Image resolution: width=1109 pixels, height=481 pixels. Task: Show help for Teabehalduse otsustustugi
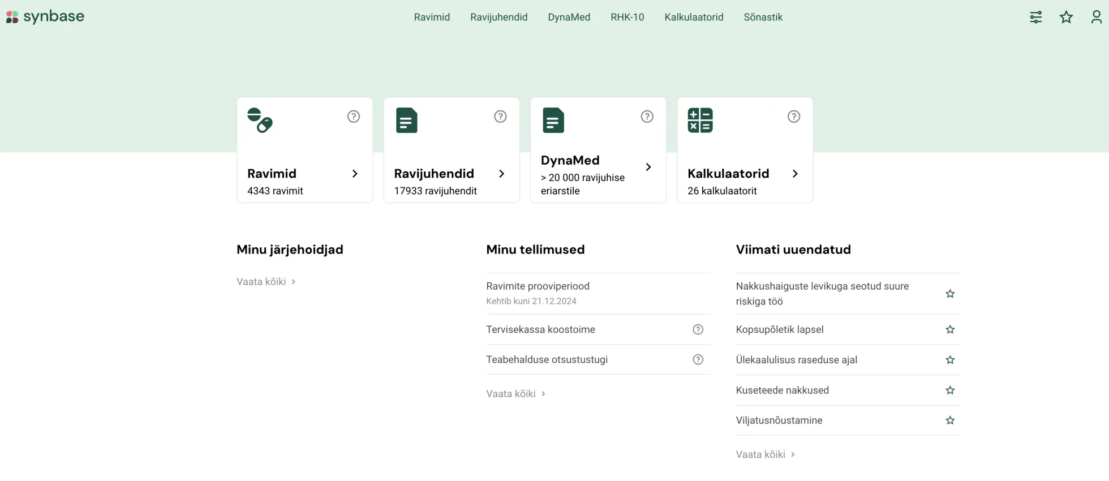point(698,359)
